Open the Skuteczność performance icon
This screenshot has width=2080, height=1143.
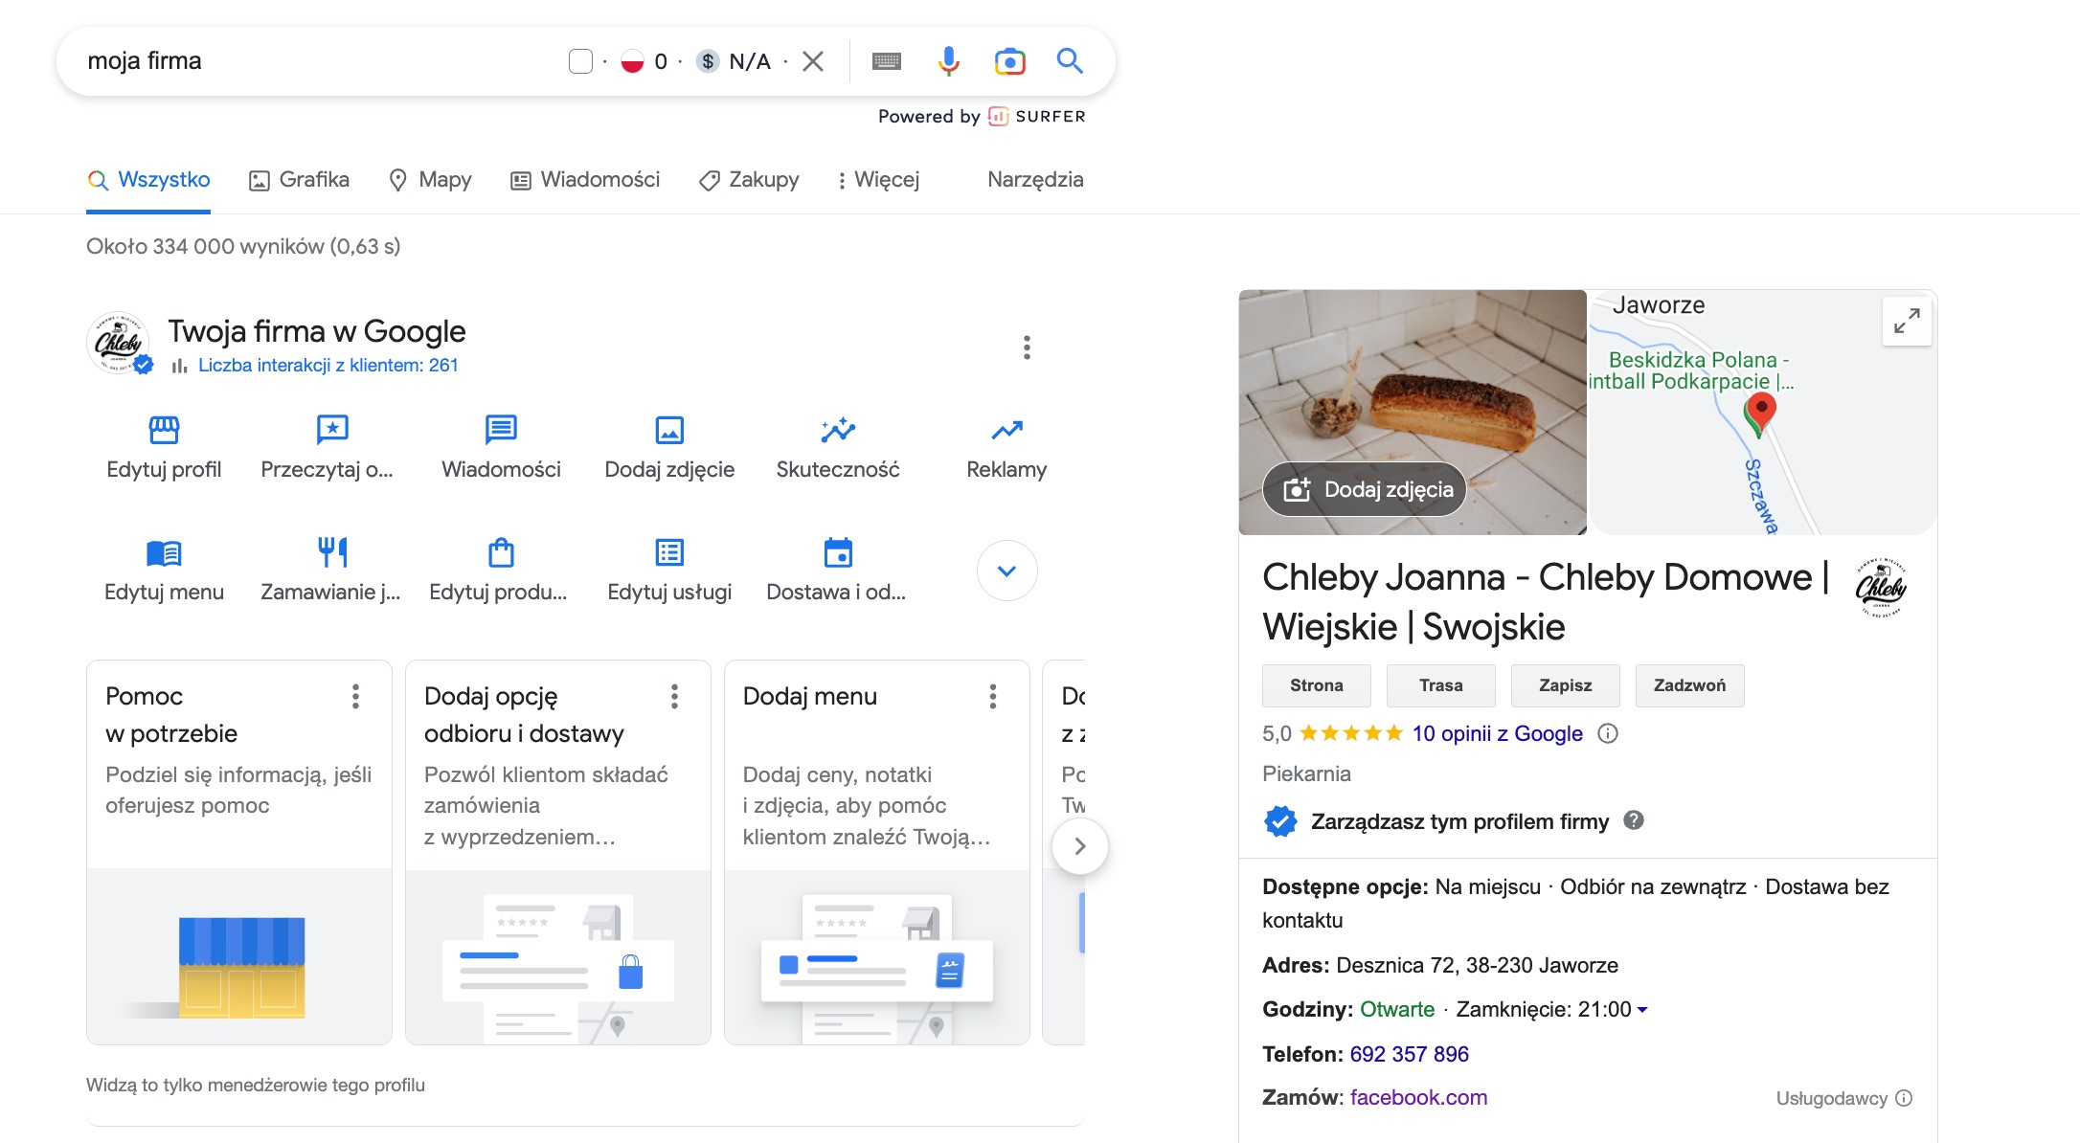[x=837, y=431]
